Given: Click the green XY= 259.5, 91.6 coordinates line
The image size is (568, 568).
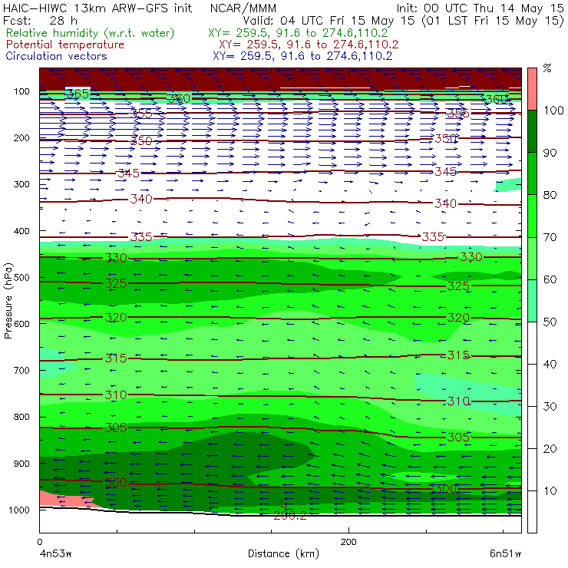Looking at the screenshot, I should click(298, 33).
